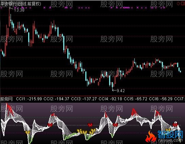Click the 13.38 high price label
Screen dimensions: 185x144
pyautogui.click(x=19, y=10)
